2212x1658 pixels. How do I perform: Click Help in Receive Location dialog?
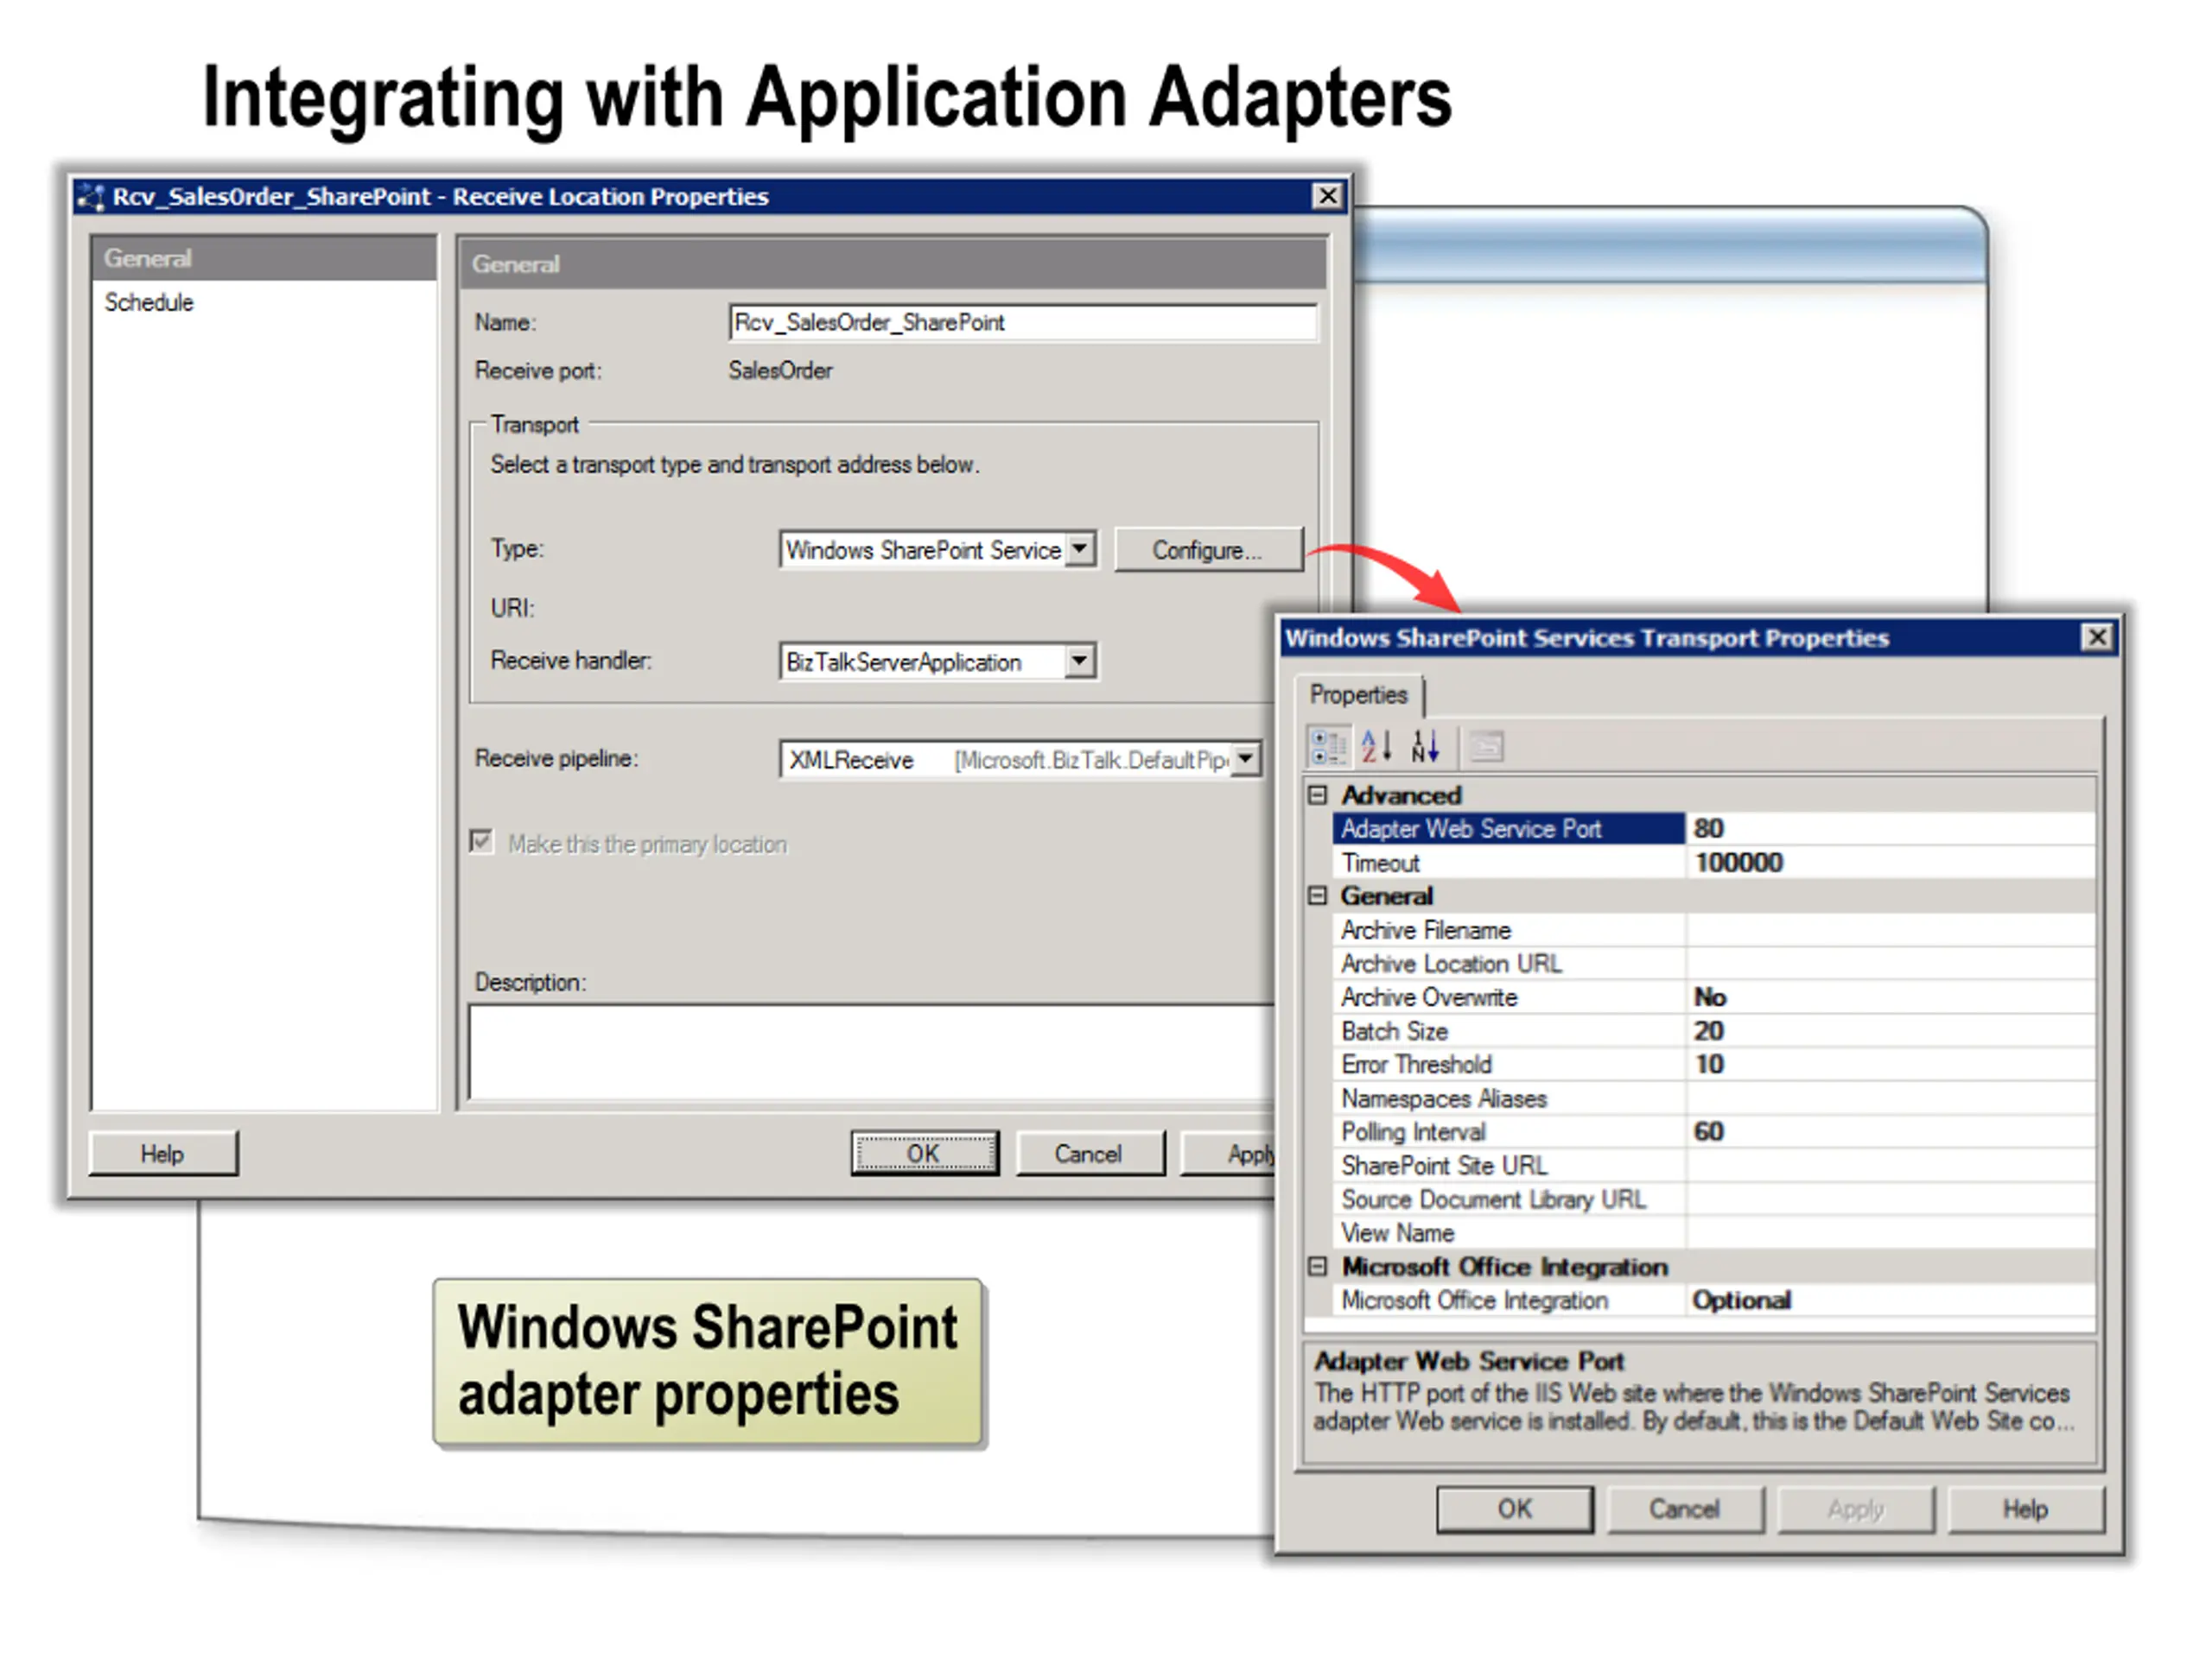[x=163, y=1155]
